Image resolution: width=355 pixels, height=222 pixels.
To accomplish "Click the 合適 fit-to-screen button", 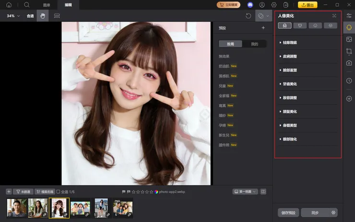I will [30, 16].
